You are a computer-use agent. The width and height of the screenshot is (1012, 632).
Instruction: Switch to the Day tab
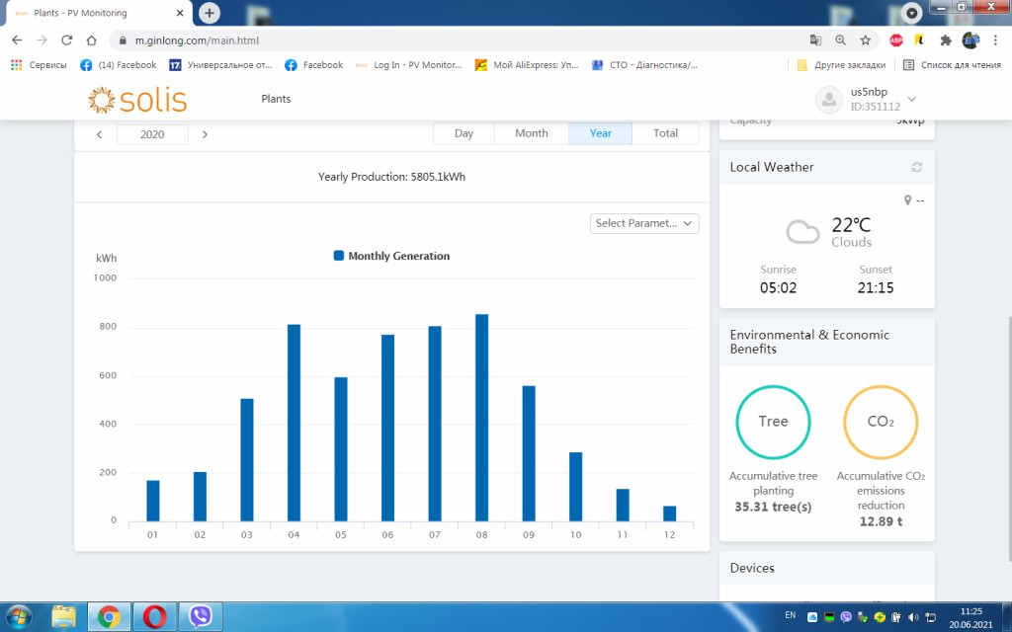click(x=464, y=133)
